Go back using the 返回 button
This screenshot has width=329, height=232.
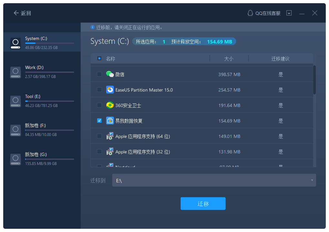point(22,13)
